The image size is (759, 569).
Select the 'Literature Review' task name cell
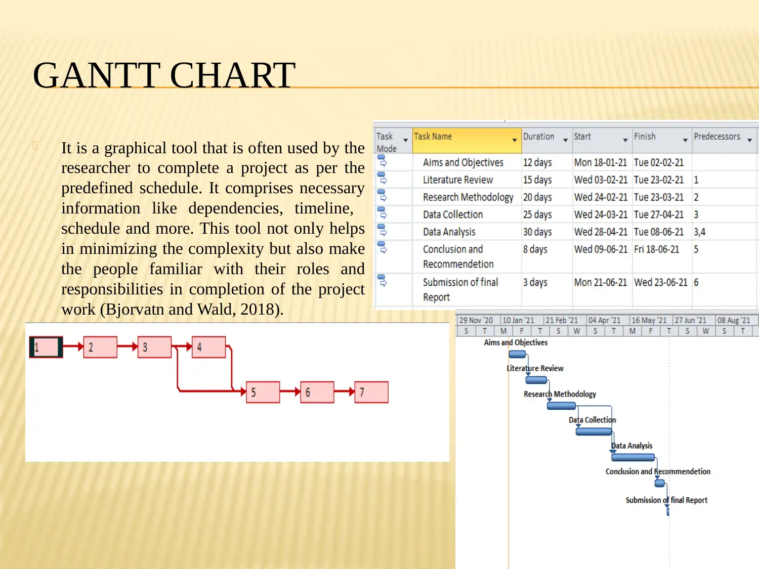467,180
